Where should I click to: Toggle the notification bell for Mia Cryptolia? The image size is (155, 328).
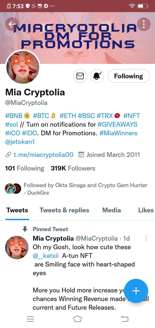pyautogui.click(x=97, y=76)
